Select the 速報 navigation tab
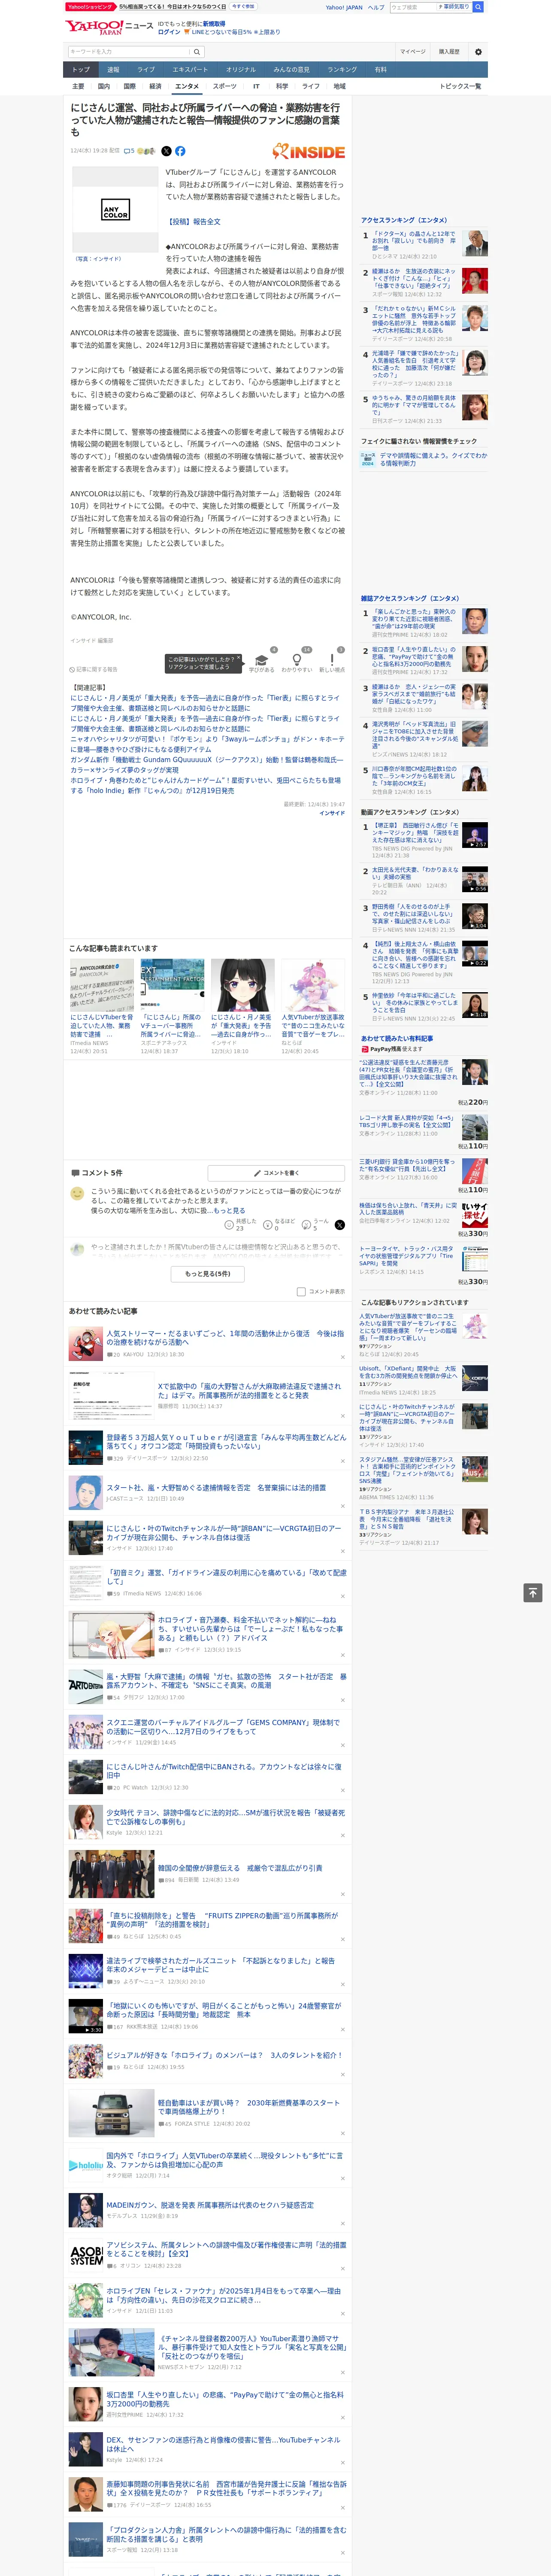The width and height of the screenshot is (551, 2576). coord(113,70)
